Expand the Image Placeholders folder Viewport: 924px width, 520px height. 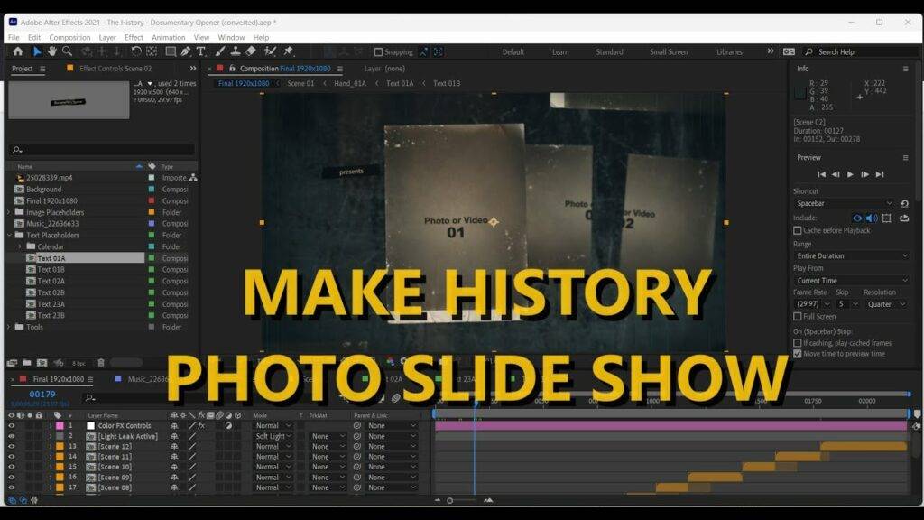click(9, 212)
